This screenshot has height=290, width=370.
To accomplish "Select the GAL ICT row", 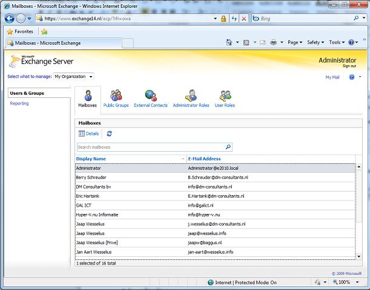I will click(215, 205).
